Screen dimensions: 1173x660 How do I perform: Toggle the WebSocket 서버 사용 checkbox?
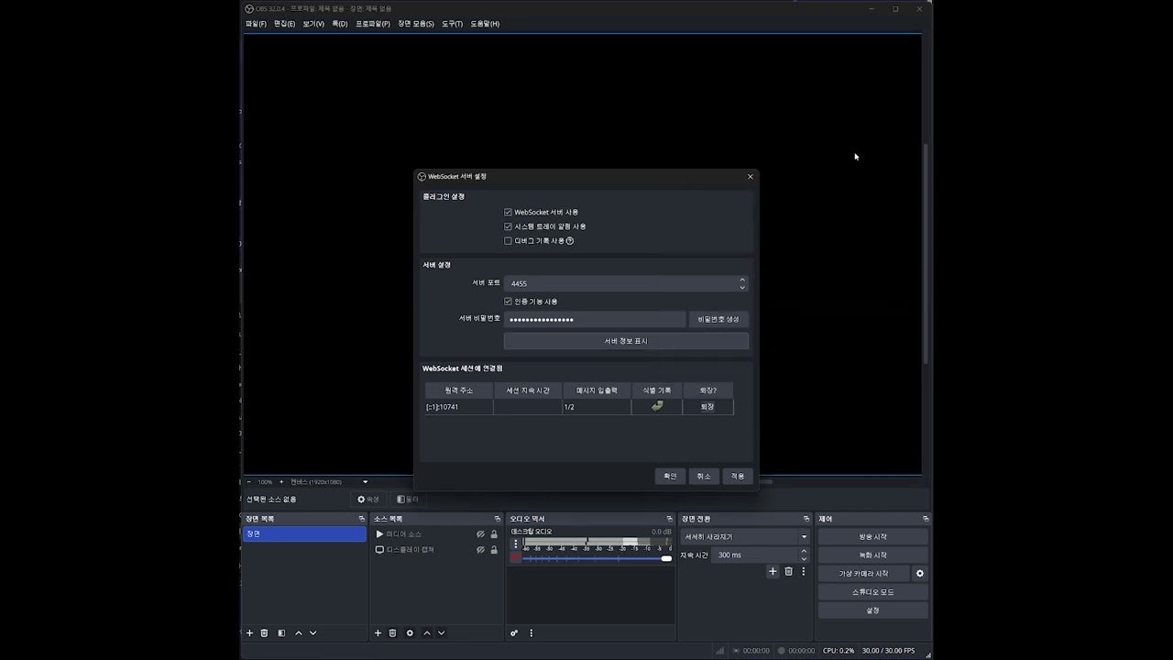(508, 212)
